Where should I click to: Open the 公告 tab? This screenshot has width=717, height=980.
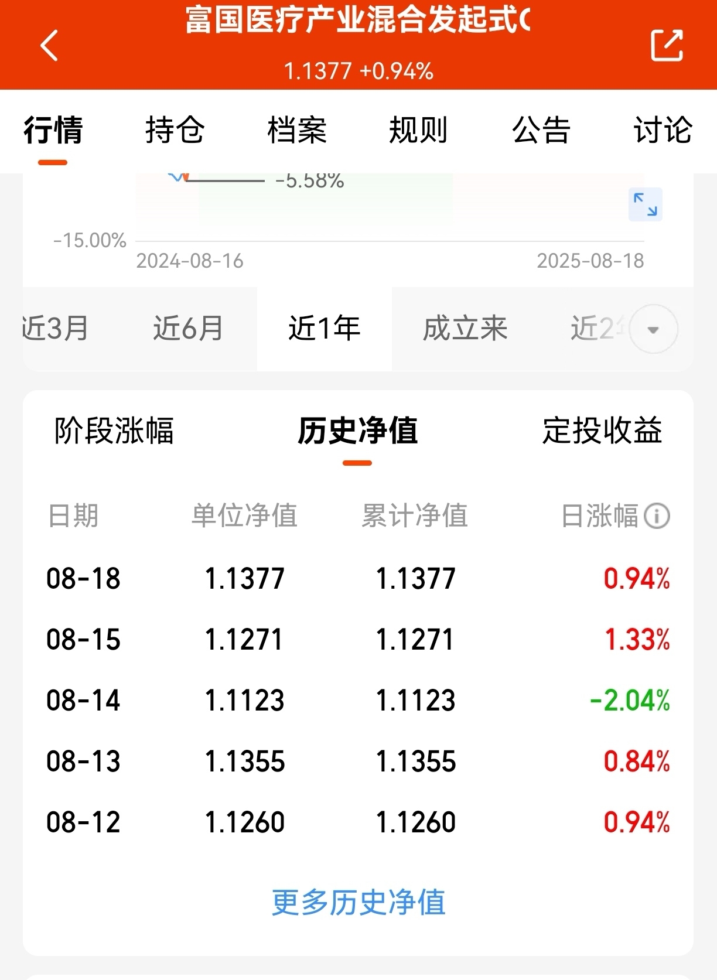tap(541, 130)
